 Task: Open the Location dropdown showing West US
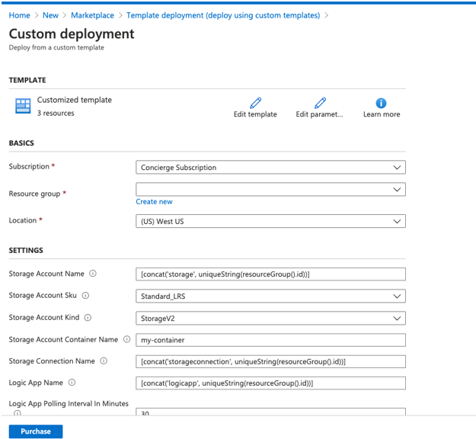click(x=270, y=221)
